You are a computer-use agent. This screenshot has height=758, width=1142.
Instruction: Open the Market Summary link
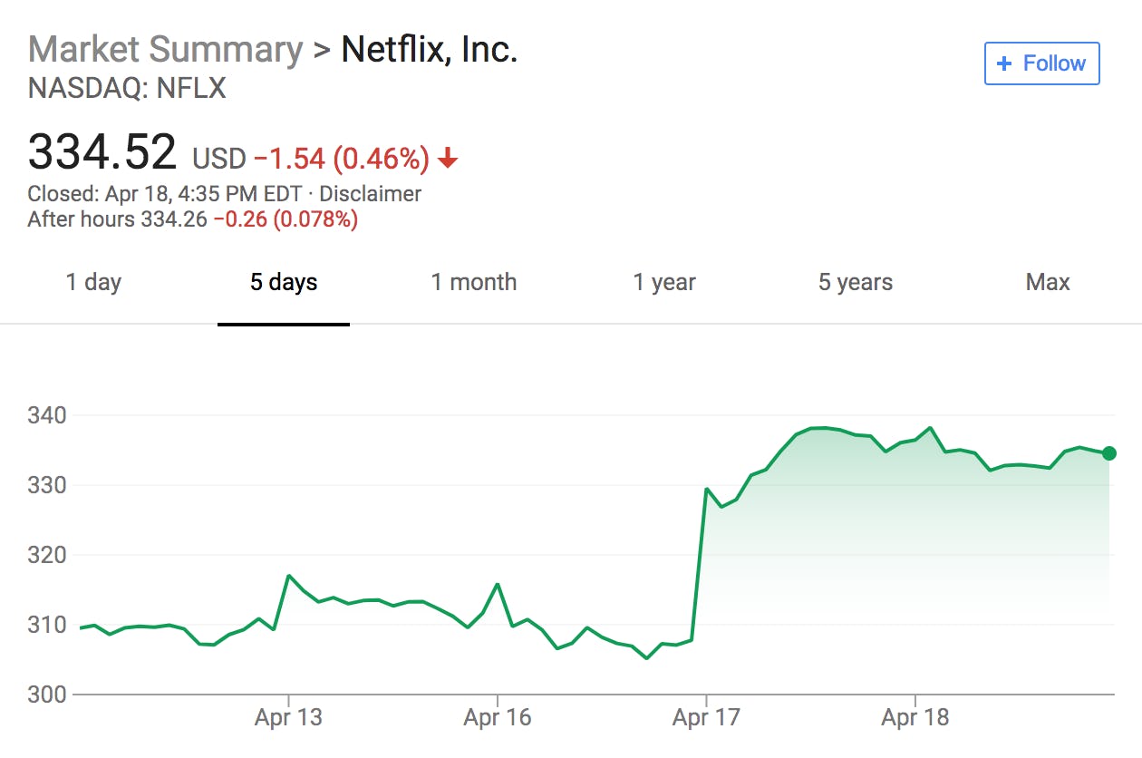(165, 49)
